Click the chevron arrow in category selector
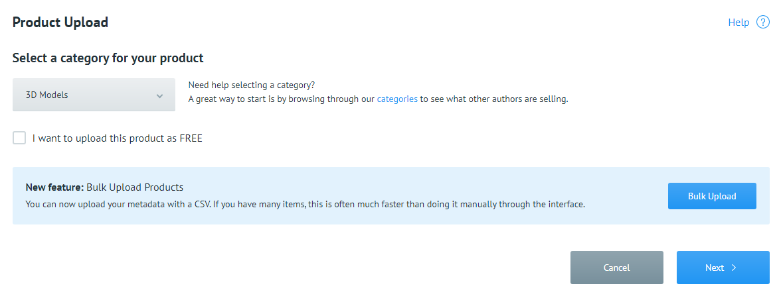This screenshot has width=781, height=298. tap(159, 95)
